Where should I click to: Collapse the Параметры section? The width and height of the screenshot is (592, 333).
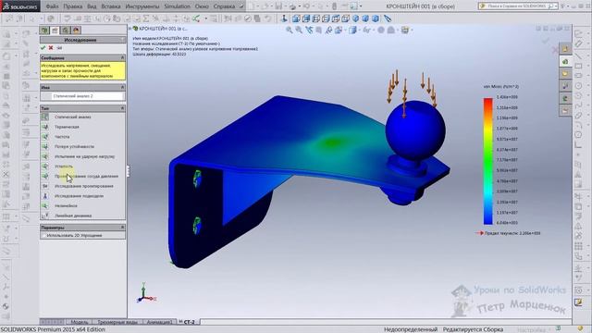(122, 228)
